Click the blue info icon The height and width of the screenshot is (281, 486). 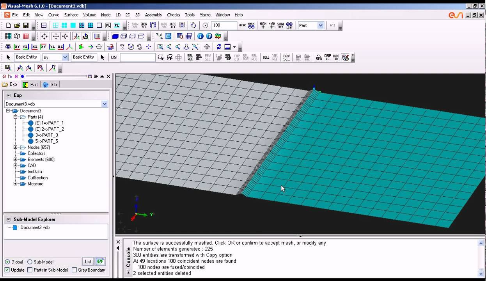coord(200,36)
